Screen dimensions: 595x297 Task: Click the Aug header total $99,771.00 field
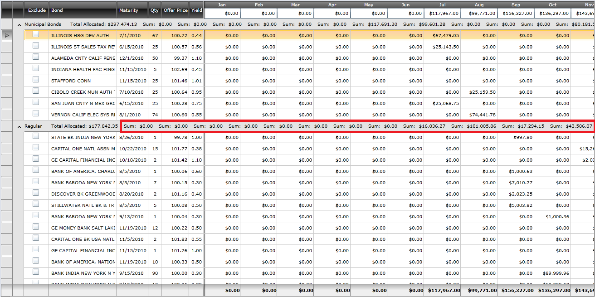coord(479,14)
